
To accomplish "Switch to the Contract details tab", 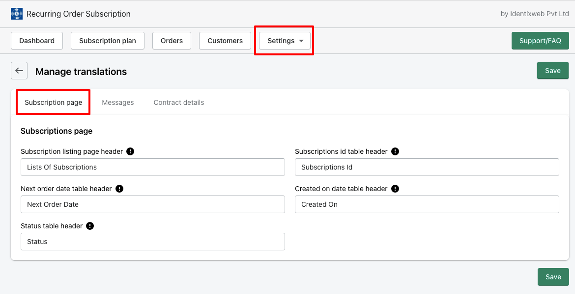I will (x=179, y=102).
